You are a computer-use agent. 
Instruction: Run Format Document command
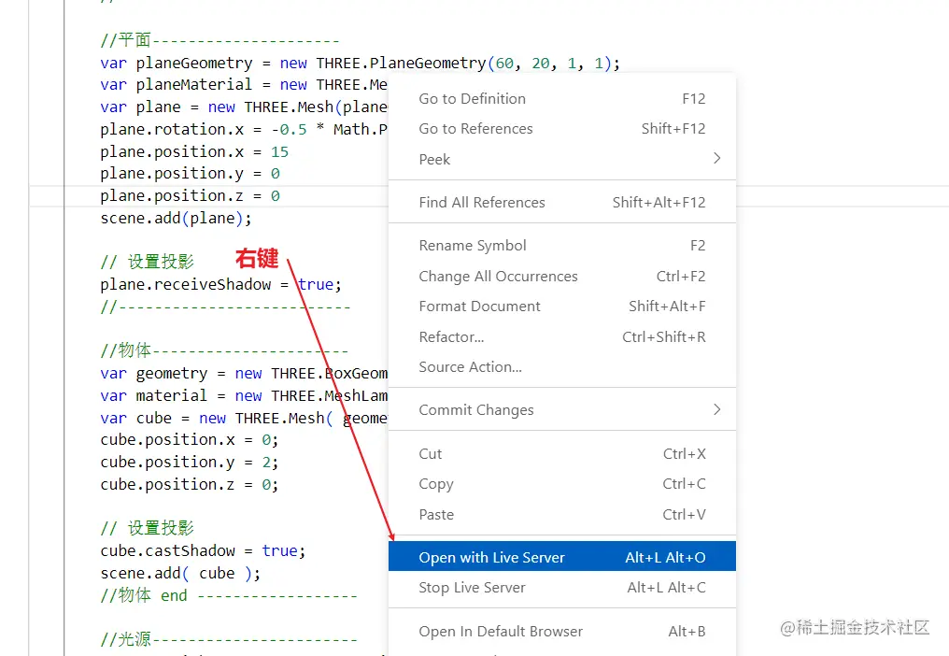[x=561, y=307]
